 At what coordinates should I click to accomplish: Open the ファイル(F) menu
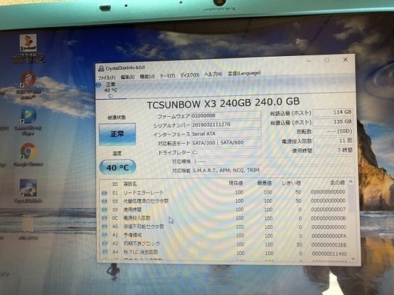107,78
